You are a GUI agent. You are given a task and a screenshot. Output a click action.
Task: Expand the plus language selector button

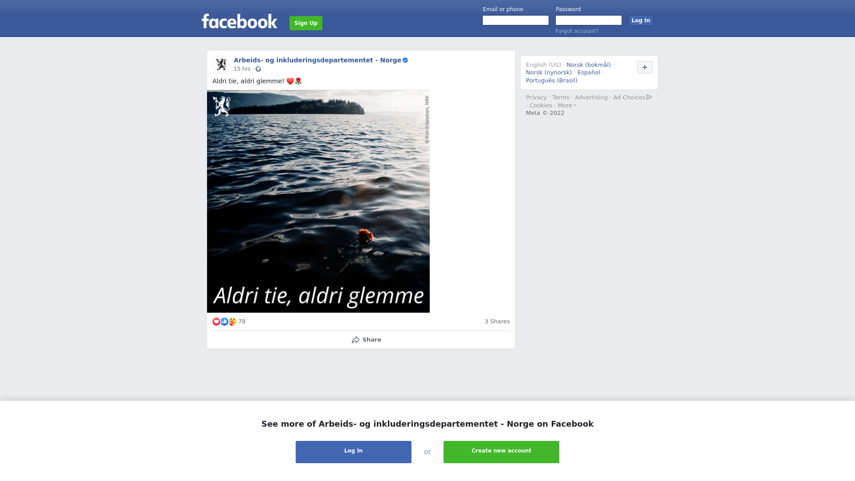pyautogui.click(x=644, y=67)
